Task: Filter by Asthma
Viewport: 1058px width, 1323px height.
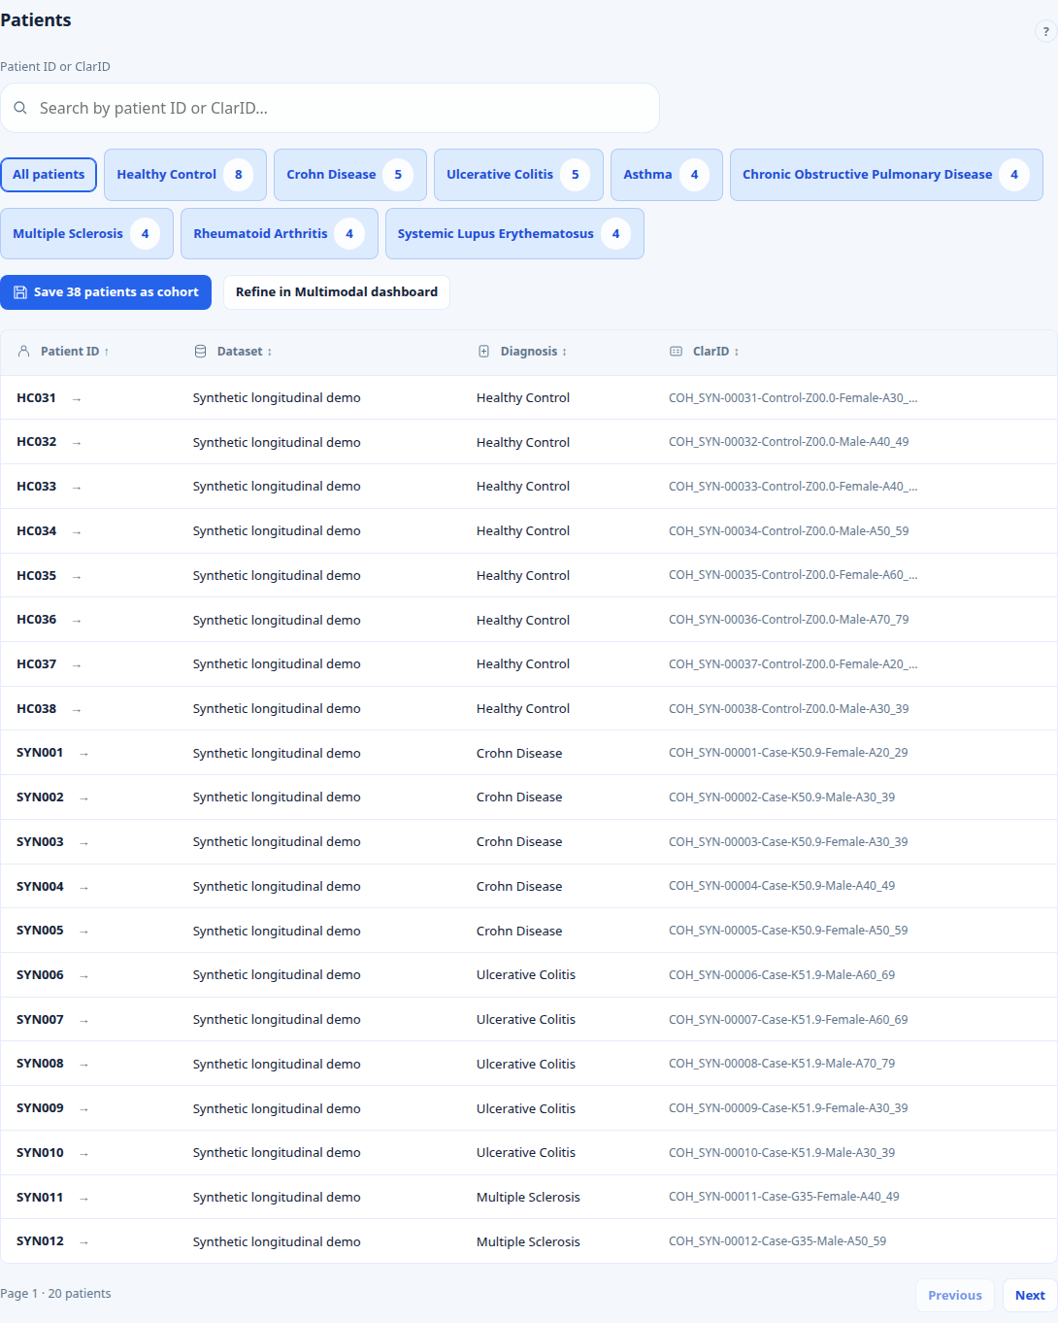Action: click(667, 175)
